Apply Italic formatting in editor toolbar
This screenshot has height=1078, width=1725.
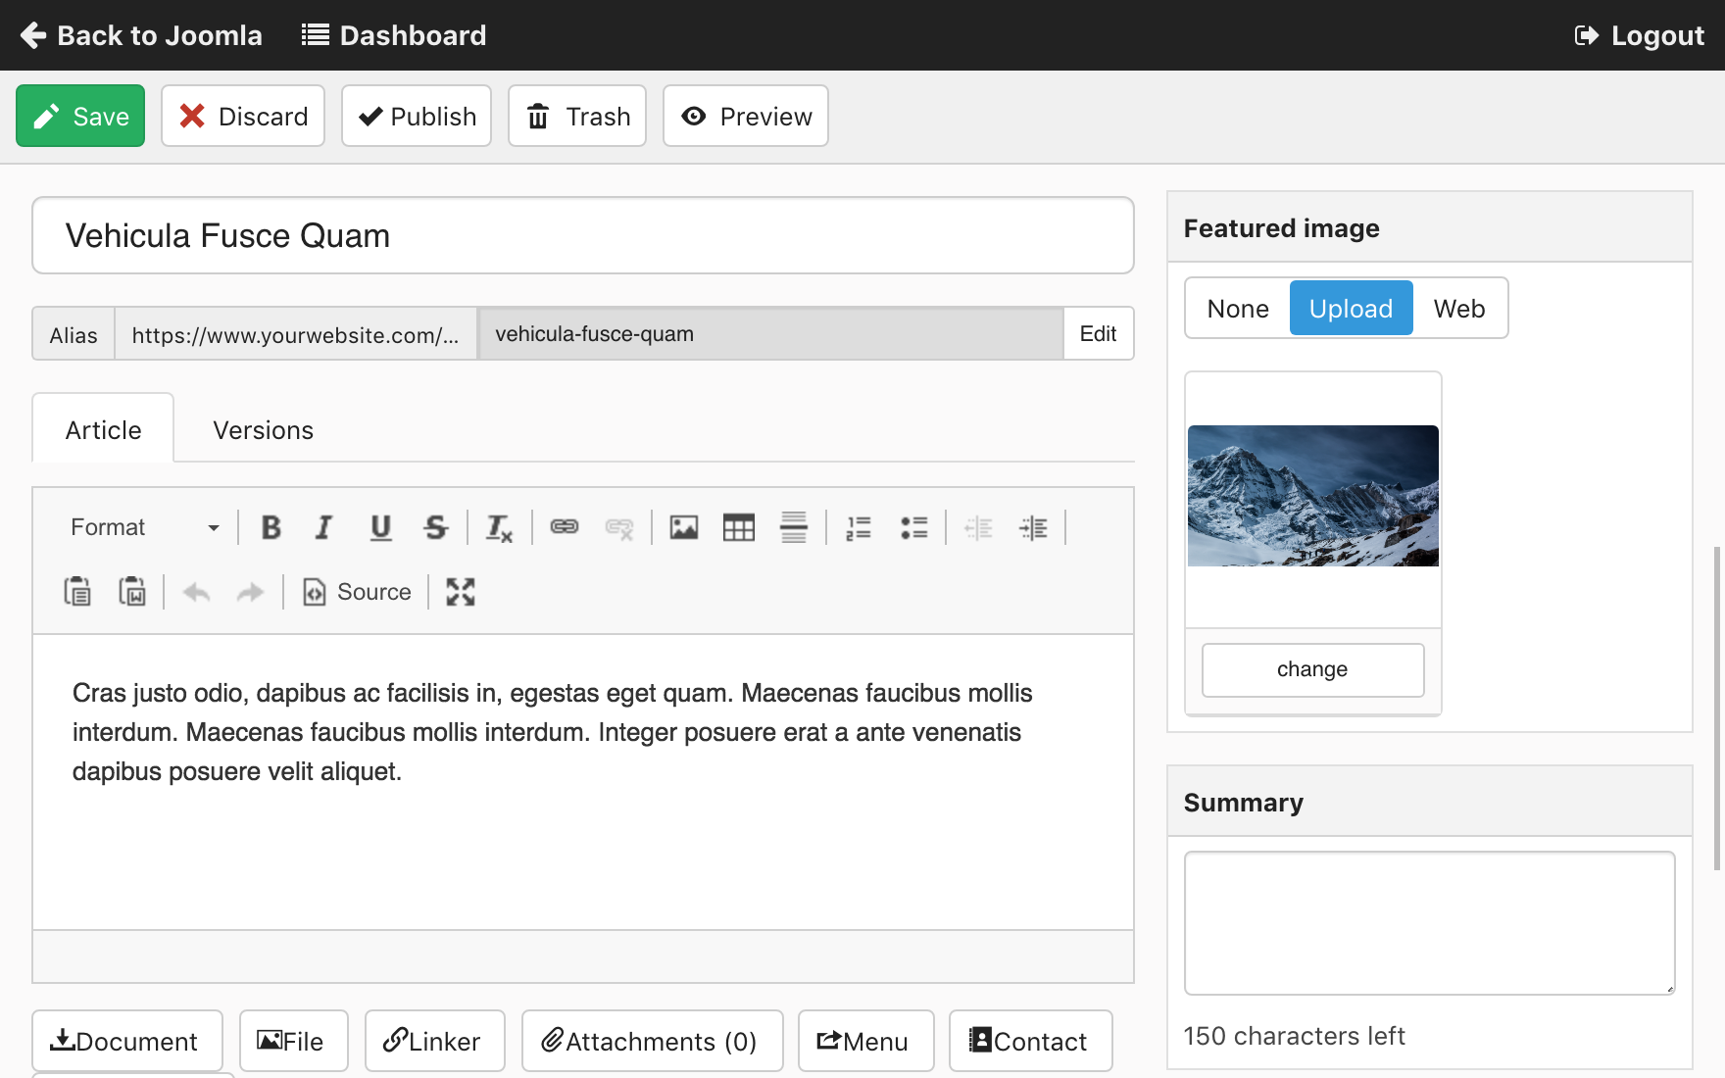pos(323,528)
